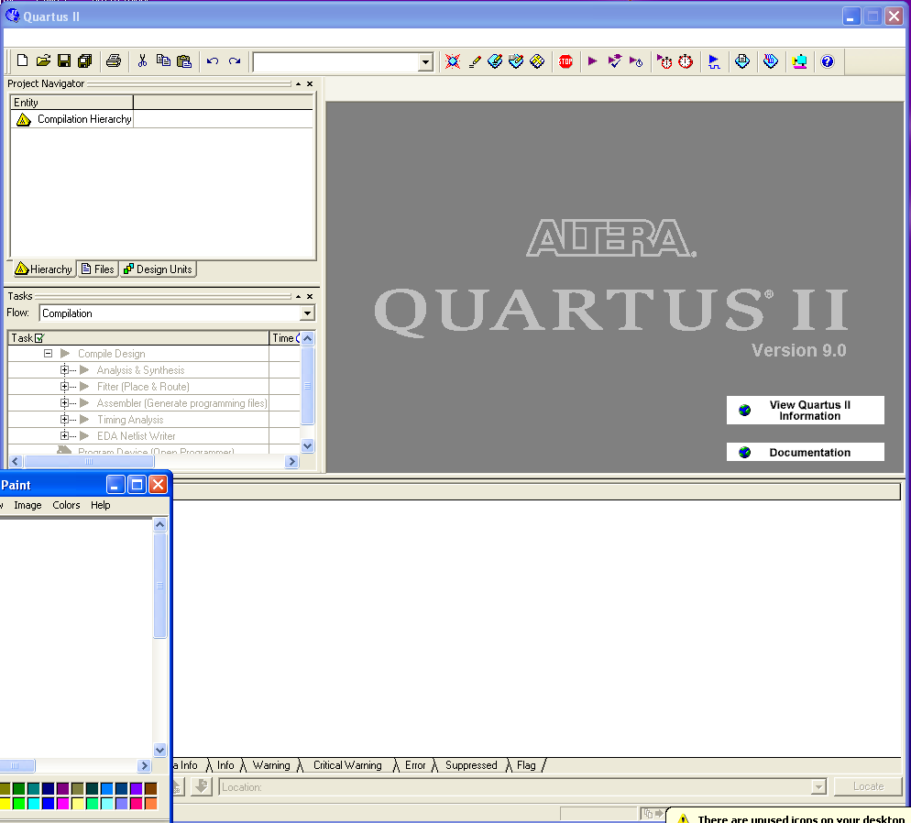Create a new file from toolbar

click(22, 61)
